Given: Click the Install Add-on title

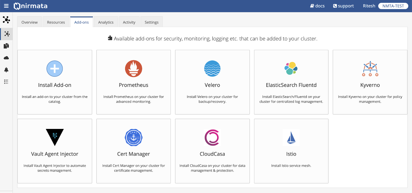Looking at the screenshot, I should (x=55, y=85).
